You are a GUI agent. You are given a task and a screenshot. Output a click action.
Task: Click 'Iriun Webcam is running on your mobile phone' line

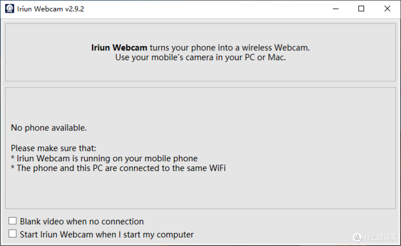[x=104, y=158]
